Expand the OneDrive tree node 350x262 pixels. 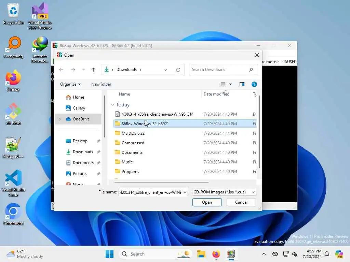(x=59, y=119)
